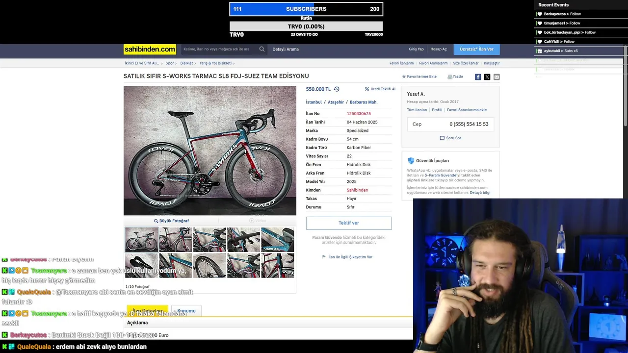Click the star icon of Favorilerime Ekle
Image resolution: width=628 pixels, height=353 pixels.
(x=404, y=76)
